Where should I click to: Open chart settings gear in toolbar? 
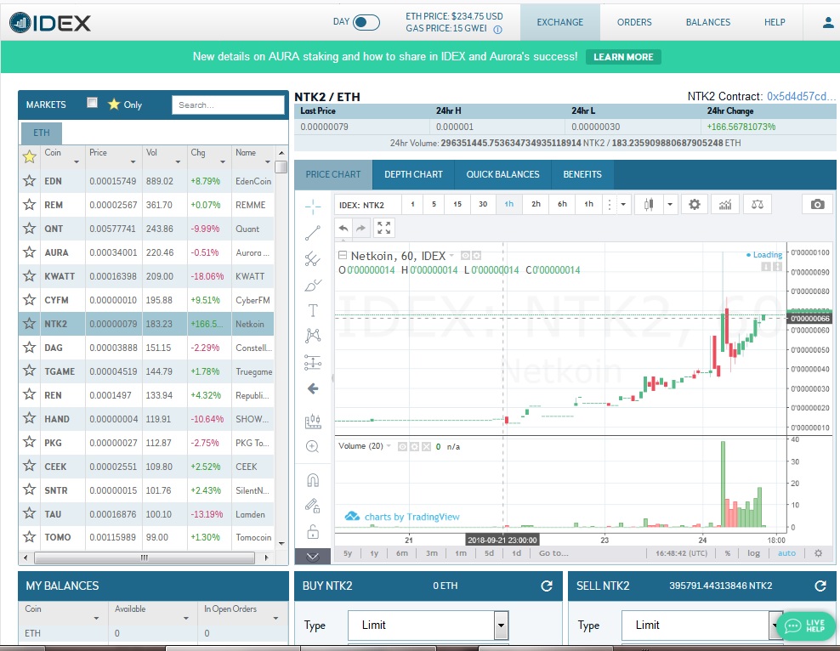[695, 205]
